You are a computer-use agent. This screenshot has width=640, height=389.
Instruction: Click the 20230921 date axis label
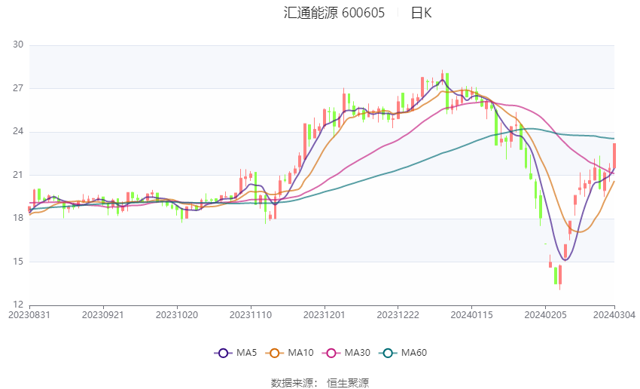pos(103,315)
